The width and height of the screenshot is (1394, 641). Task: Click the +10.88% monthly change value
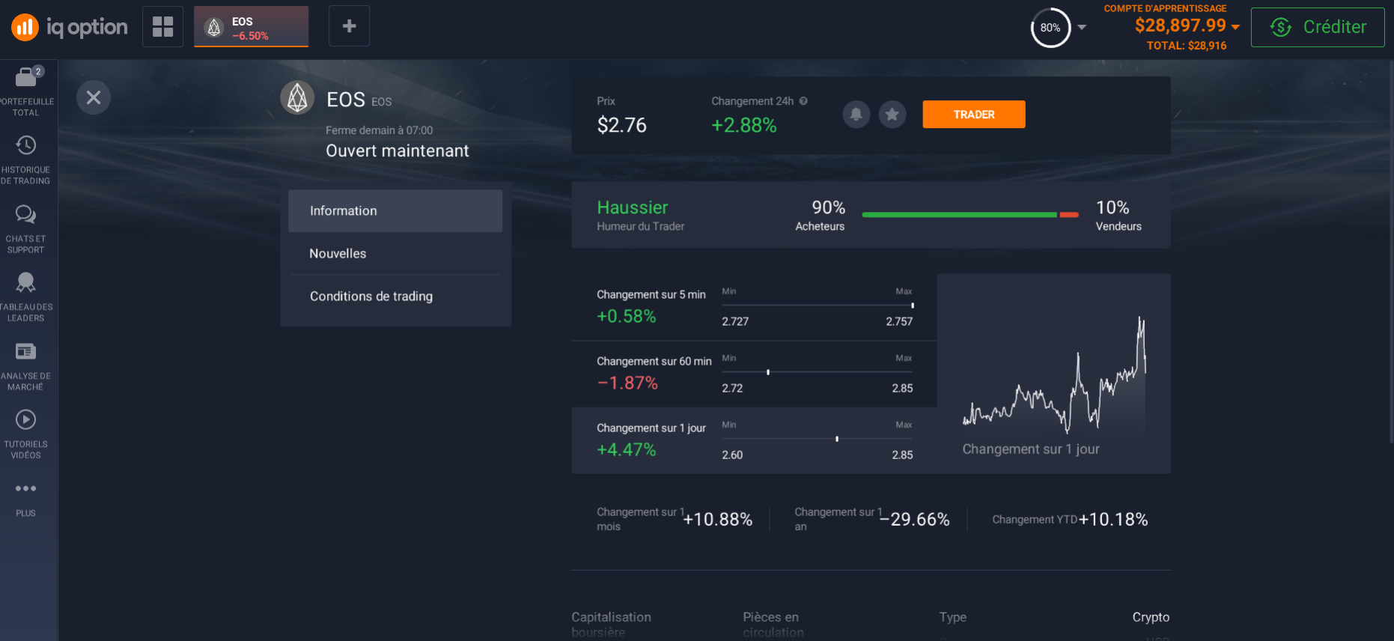click(x=717, y=520)
